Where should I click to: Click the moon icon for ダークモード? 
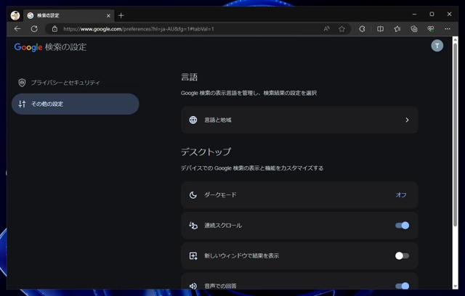pyautogui.click(x=193, y=195)
